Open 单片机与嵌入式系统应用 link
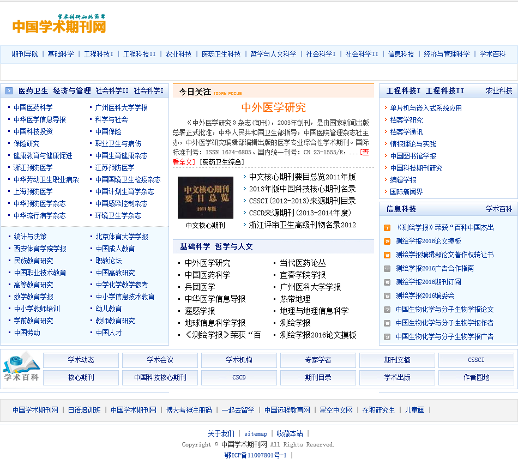 click(426, 108)
